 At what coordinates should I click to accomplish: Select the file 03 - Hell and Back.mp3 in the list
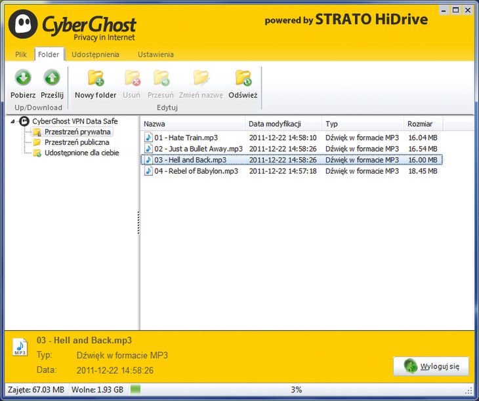coord(190,160)
